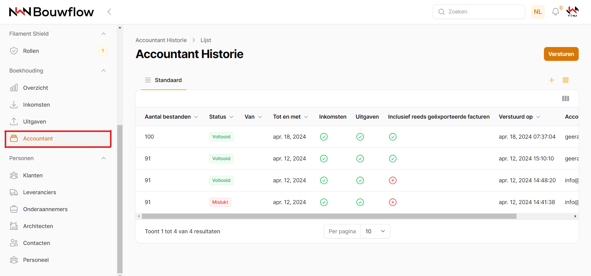591x276 pixels.
Task: Click the orange plus icon to add view
Action: pos(552,80)
